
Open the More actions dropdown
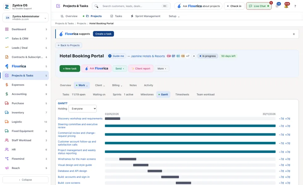[162, 69]
